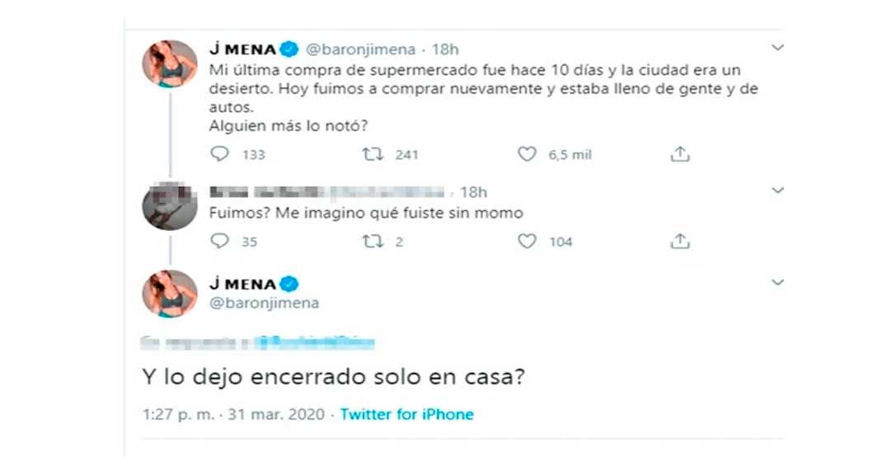Screen dimensions: 874x475
Task: Share the first tweet about supermercado
Action: (x=679, y=154)
